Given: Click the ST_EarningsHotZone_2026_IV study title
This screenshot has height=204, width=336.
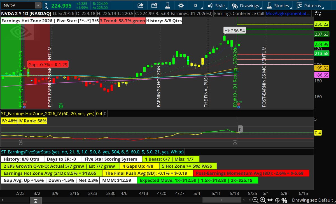Looking at the screenshot, I should click(x=48, y=113).
